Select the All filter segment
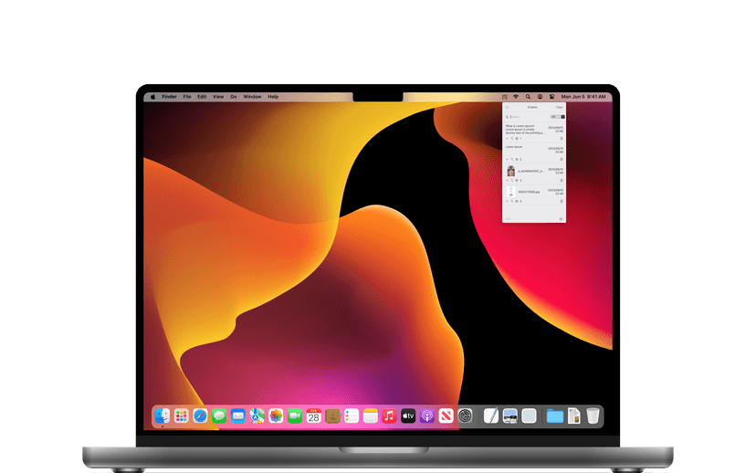 (553, 117)
